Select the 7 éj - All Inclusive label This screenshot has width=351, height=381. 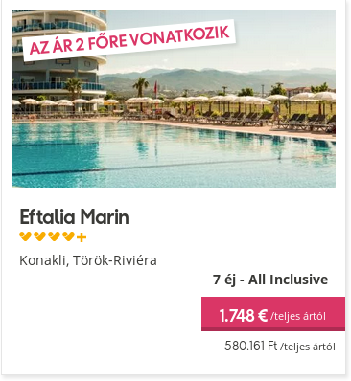click(x=270, y=280)
